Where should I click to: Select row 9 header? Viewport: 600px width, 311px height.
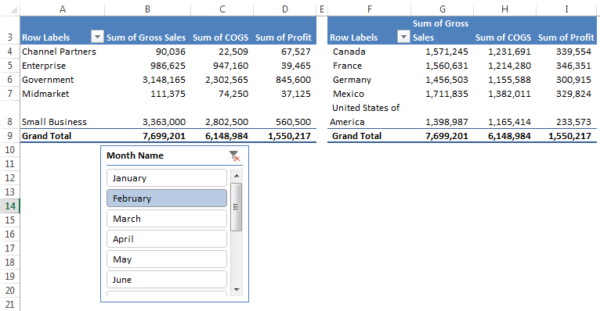pyautogui.click(x=10, y=136)
